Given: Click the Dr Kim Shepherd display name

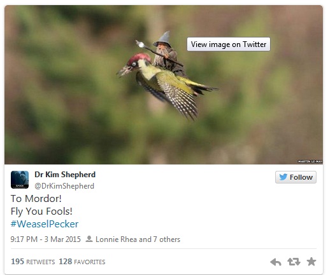Looking at the screenshot, I should pyautogui.click(x=65, y=175).
